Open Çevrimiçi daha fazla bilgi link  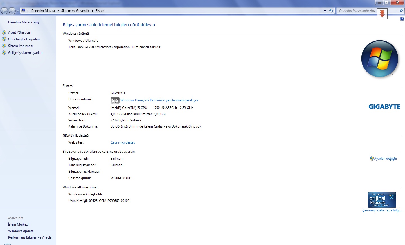(382, 210)
